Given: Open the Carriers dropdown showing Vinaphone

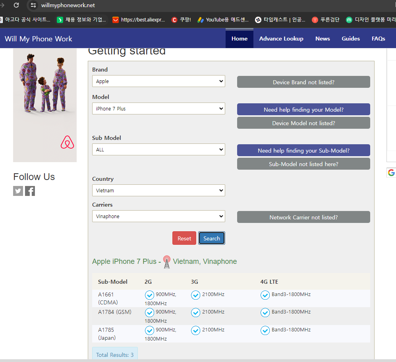Looking at the screenshot, I should [158, 216].
